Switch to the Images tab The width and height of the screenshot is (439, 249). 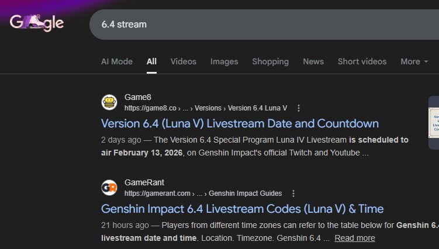224,61
